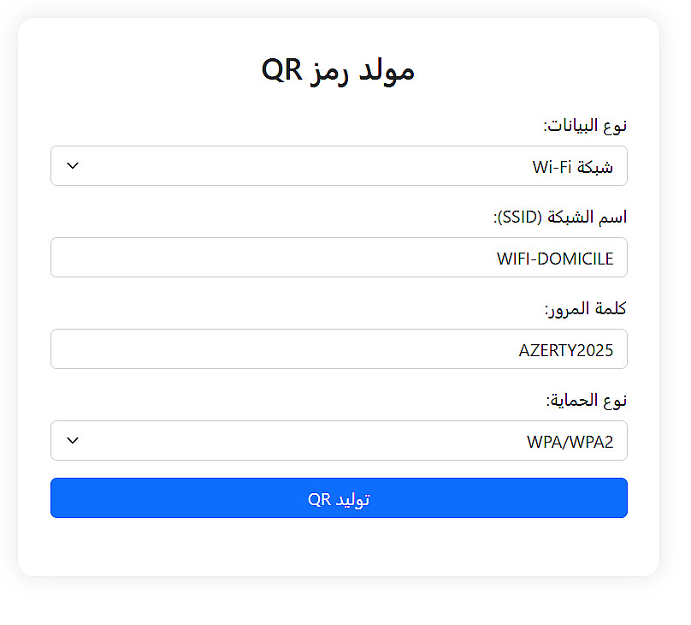691x625 pixels.
Task: Click the مولد رمز QR page heading
Action: [x=339, y=70]
